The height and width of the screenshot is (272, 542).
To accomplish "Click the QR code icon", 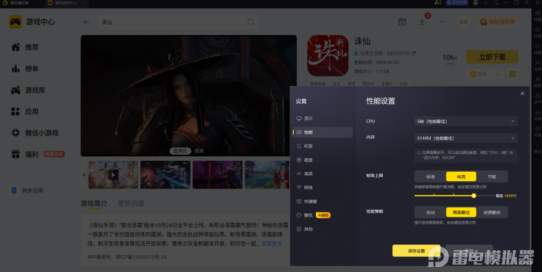I will [512, 74].
